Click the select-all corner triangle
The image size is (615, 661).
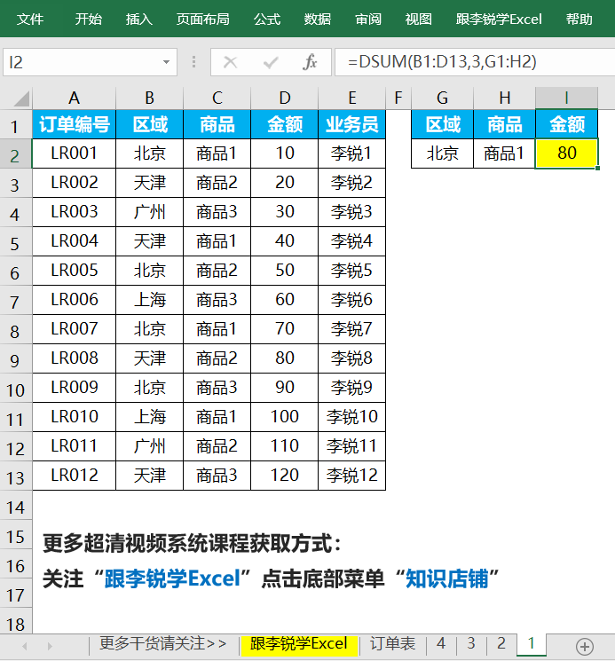coord(22,98)
